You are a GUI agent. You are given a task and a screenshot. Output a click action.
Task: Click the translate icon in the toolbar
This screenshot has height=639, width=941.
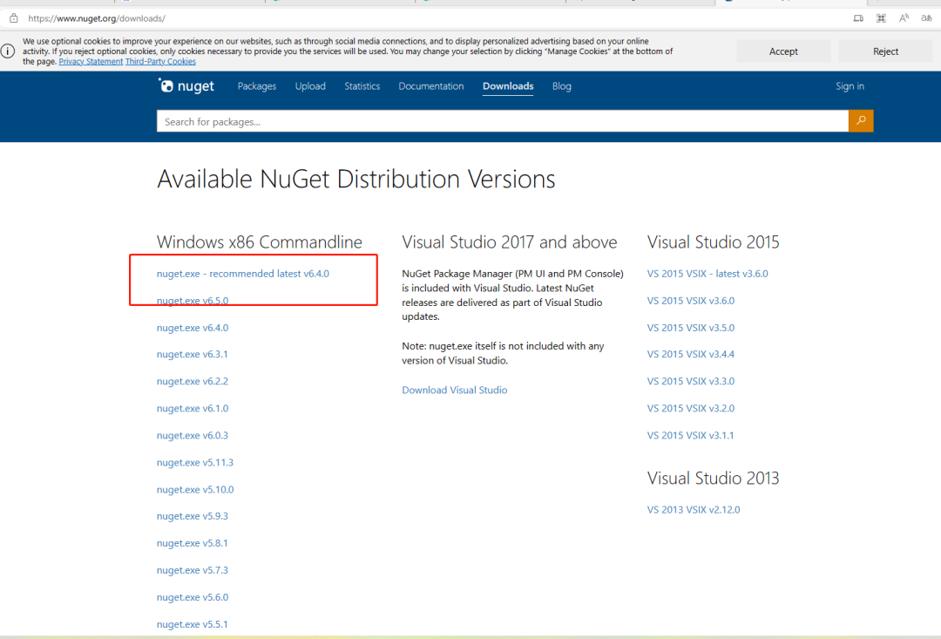[x=926, y=17]
